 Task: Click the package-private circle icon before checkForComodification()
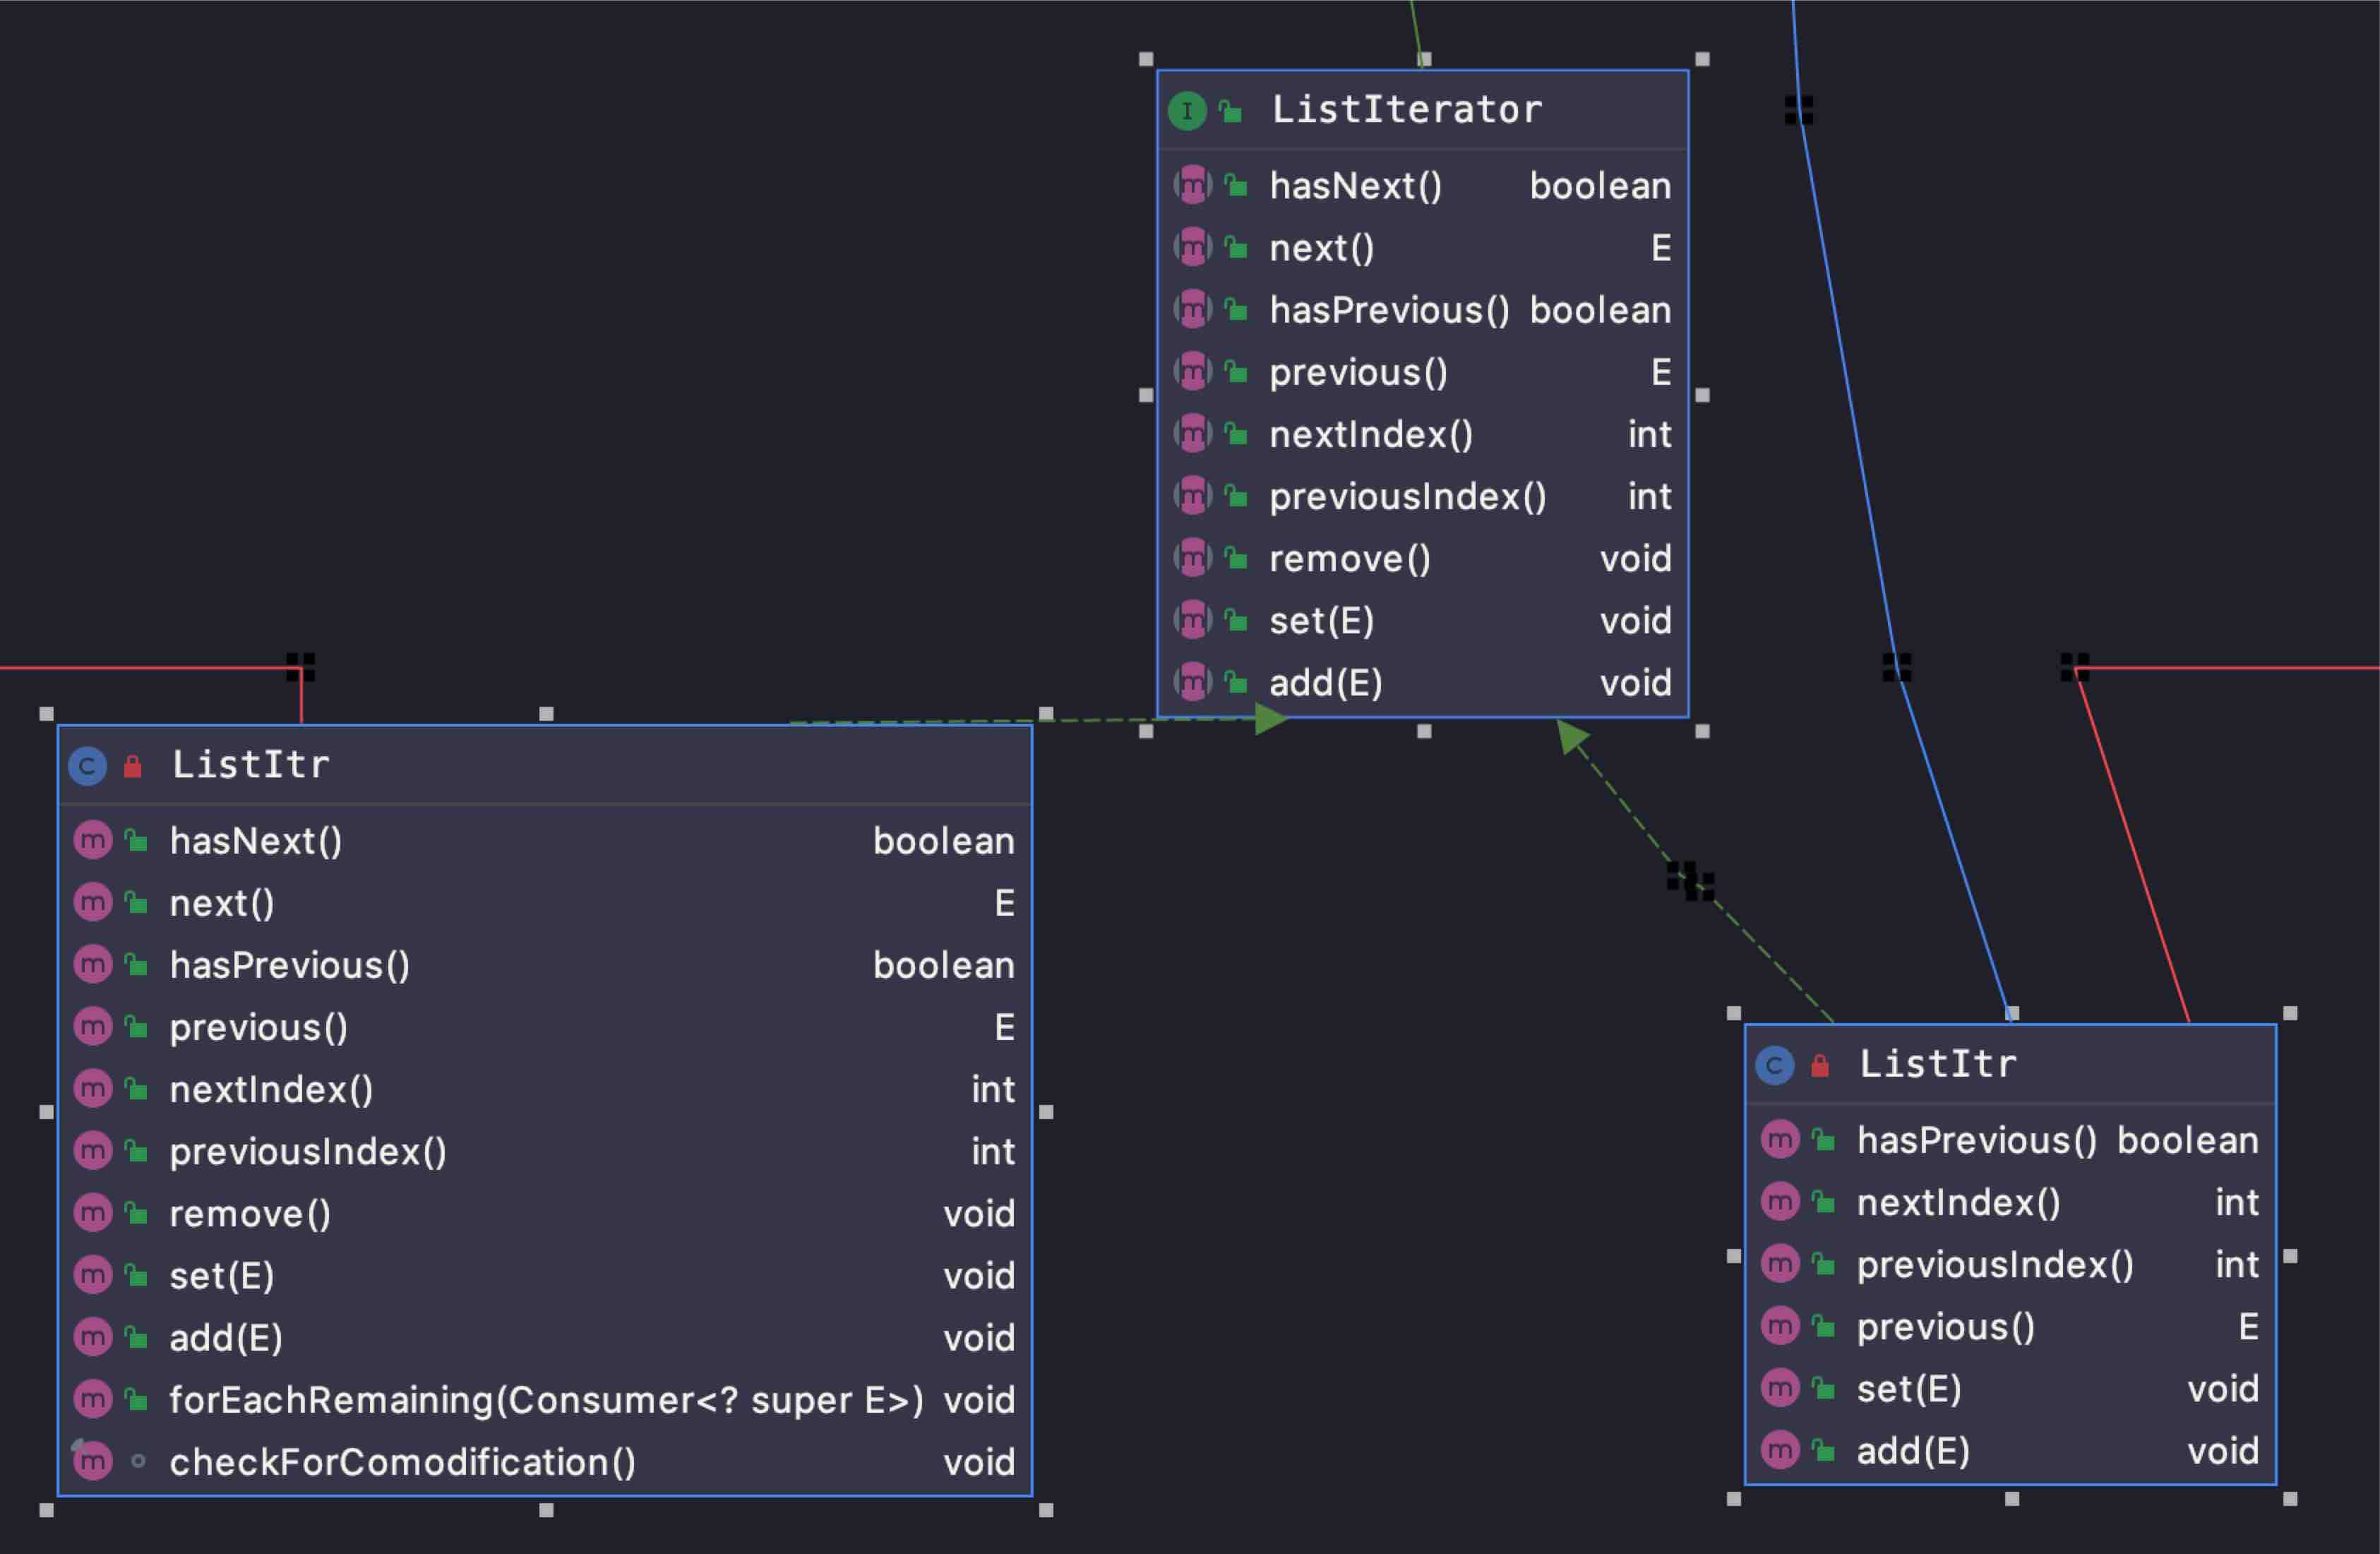(138, 1462)
